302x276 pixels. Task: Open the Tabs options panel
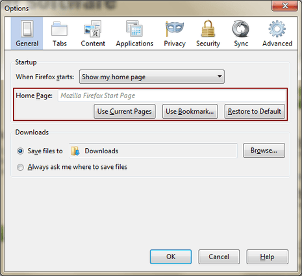(60, 34)
